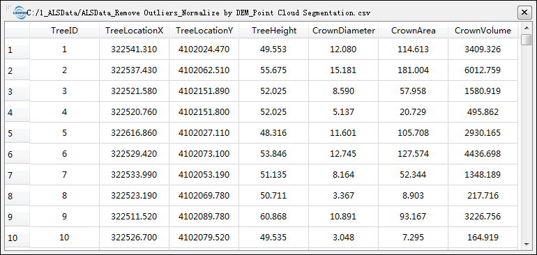Select CrownVolume cell 495.862

483,112
